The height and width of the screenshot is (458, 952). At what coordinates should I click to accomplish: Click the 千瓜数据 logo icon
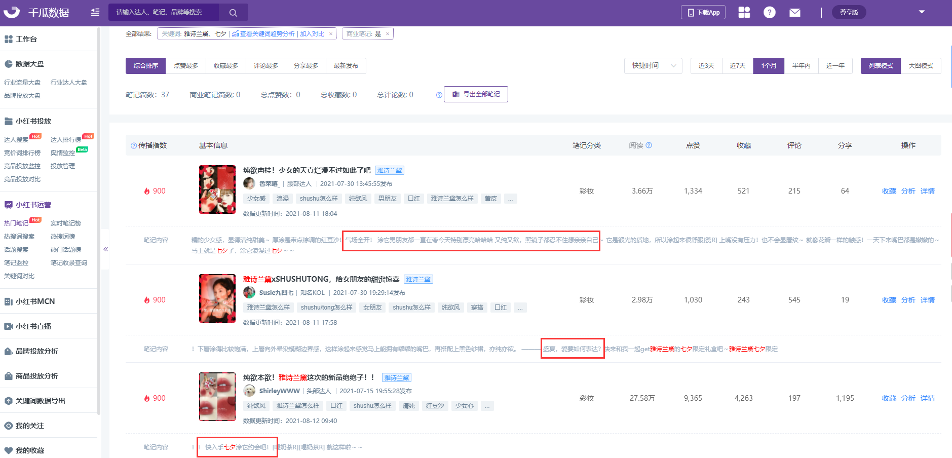click(11, 12)
